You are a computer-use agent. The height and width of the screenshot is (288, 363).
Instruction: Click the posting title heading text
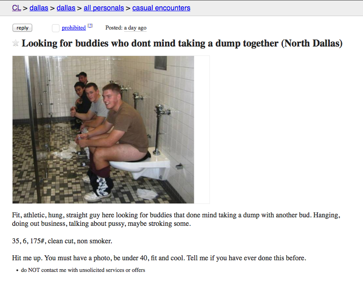(182, 43)
